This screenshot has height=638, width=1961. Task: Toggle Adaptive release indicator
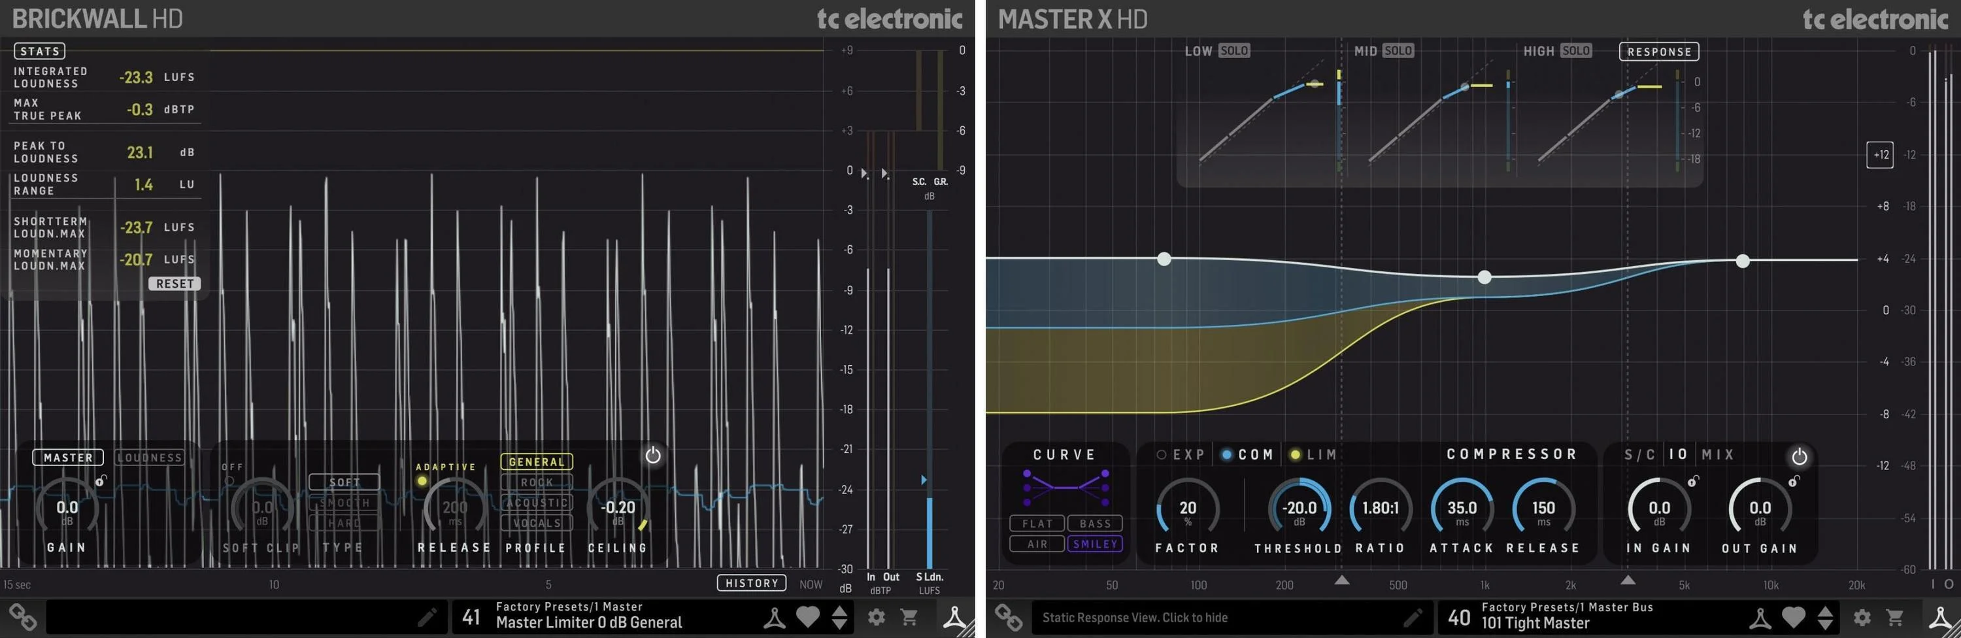(422, 481)
